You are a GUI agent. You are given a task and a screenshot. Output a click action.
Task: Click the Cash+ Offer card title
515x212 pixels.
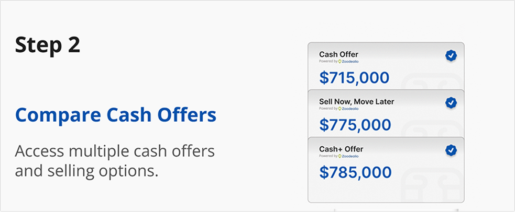point(341,149)
